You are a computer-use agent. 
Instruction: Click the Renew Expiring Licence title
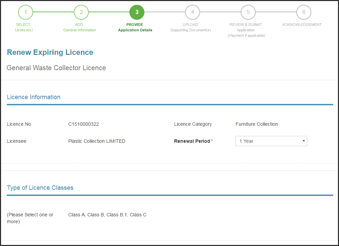coord(50,52)
